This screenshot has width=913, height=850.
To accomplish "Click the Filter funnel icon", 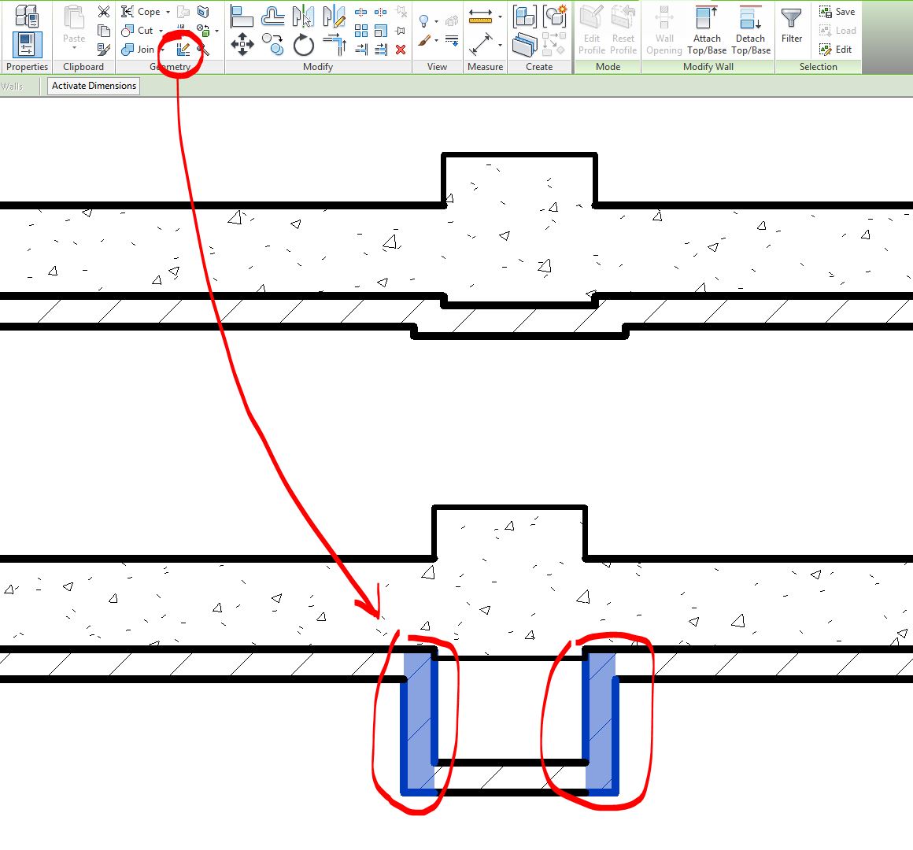I will [x=791, y=19].
